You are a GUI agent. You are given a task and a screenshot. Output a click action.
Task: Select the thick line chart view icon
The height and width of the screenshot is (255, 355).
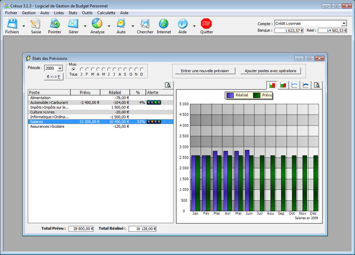306,86
